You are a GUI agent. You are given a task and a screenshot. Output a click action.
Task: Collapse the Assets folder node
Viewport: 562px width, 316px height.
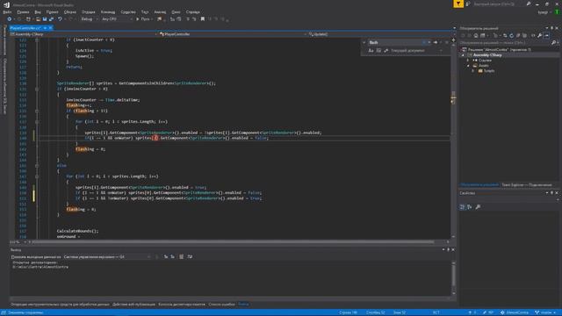click(468, 66)
